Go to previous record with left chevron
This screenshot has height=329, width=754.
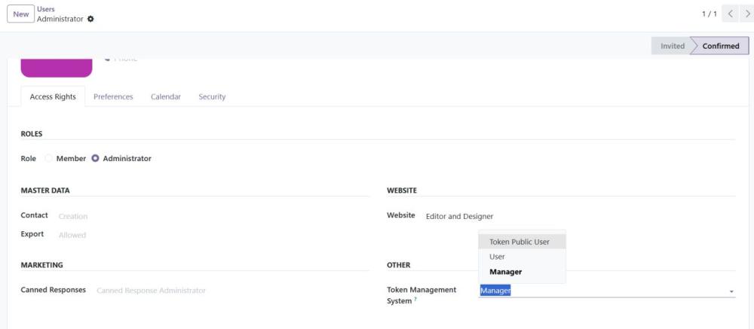[x=729, y=14]
